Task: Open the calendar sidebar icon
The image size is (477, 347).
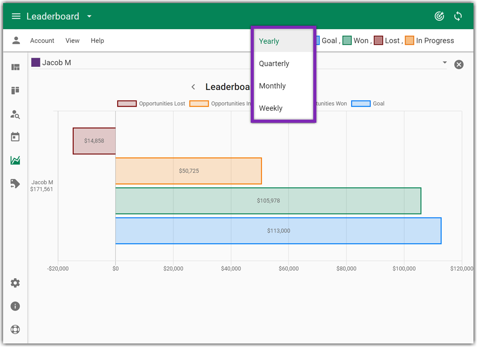Action: point(15,137)
